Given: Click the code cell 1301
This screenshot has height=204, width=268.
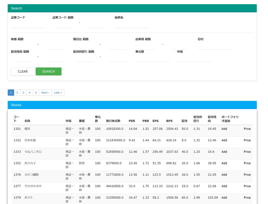Looking at the screenshot, I should tap(17, 129).
